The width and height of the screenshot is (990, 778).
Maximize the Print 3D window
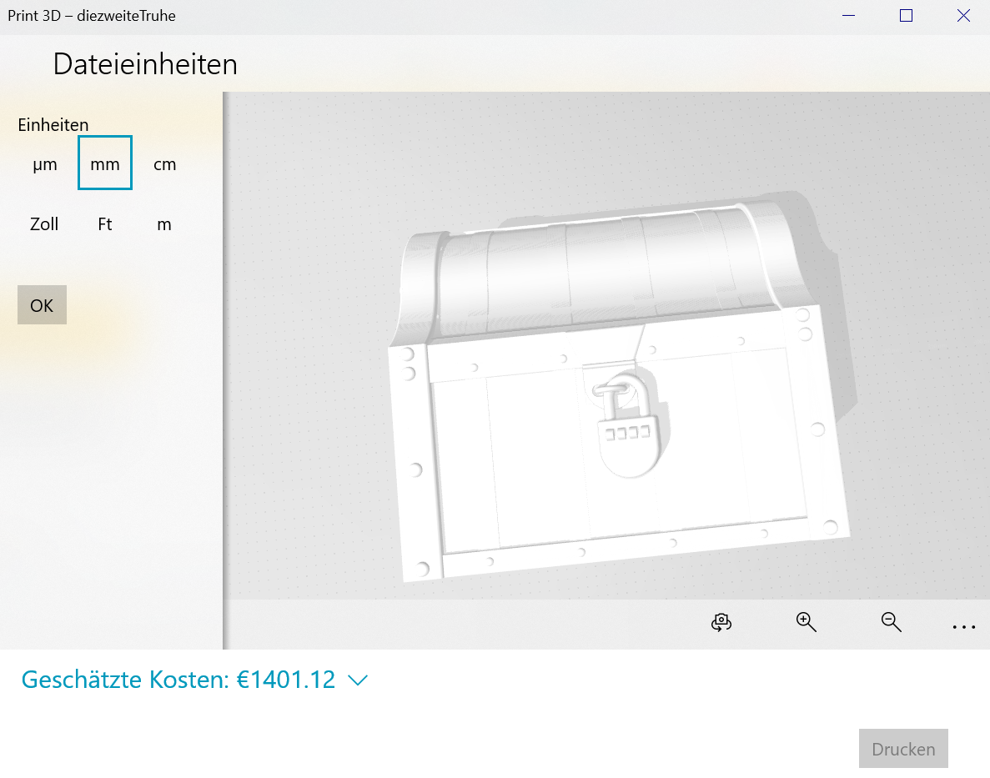click(x=906, y=16)
